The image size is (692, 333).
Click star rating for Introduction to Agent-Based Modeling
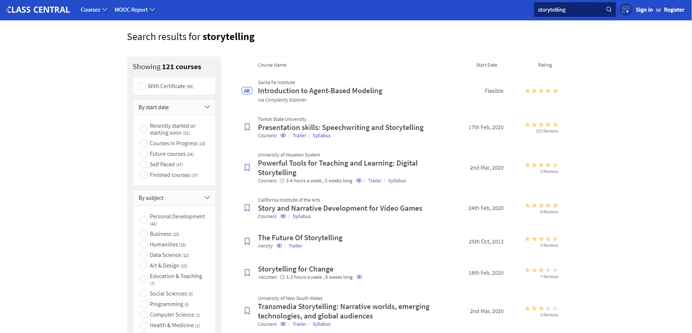[x=541, y=91]
